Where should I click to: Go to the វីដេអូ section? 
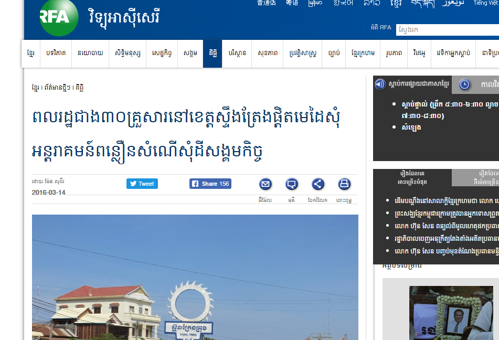click(419, 54)
